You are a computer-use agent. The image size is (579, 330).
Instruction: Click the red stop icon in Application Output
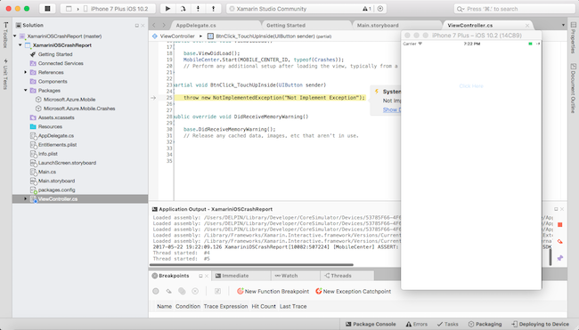559,224
